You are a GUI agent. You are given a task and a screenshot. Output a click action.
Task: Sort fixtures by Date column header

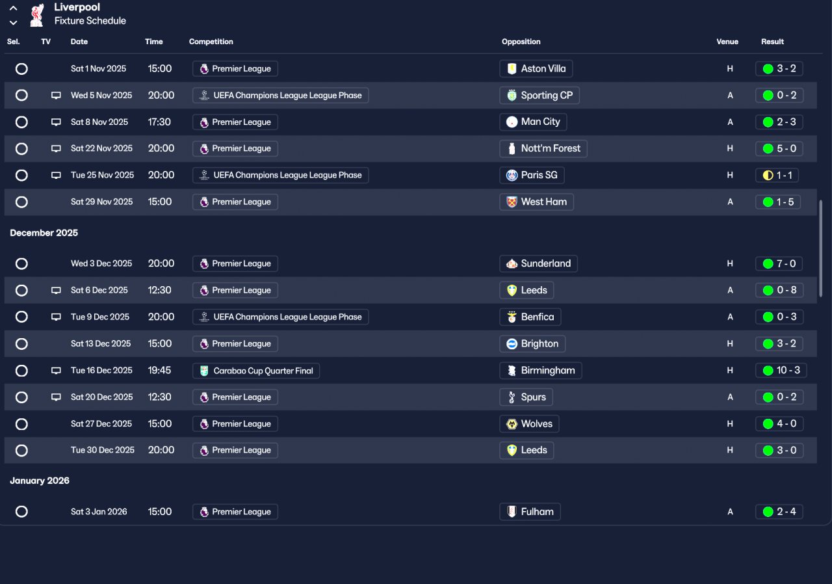tap(79, 42)
